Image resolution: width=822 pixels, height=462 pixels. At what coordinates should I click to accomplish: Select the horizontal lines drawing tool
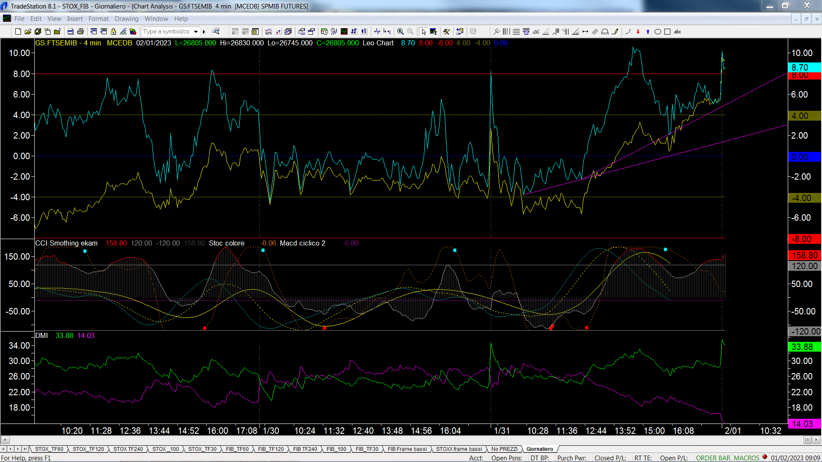(516, 32)
